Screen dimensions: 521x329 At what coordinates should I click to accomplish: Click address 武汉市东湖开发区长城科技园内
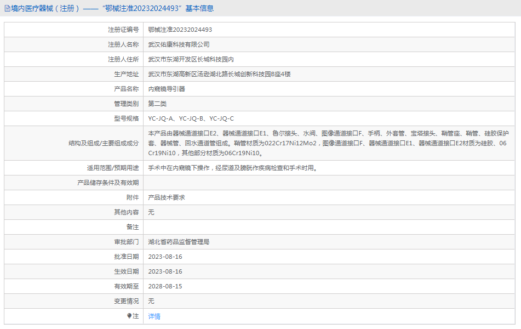(x=191, y=59)
